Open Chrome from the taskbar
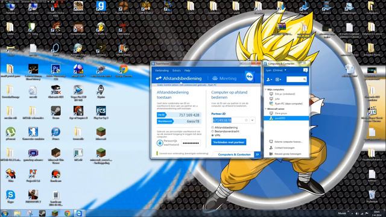Image resolution: width=386 pixels, height=217 pixels. click(68, 213)
